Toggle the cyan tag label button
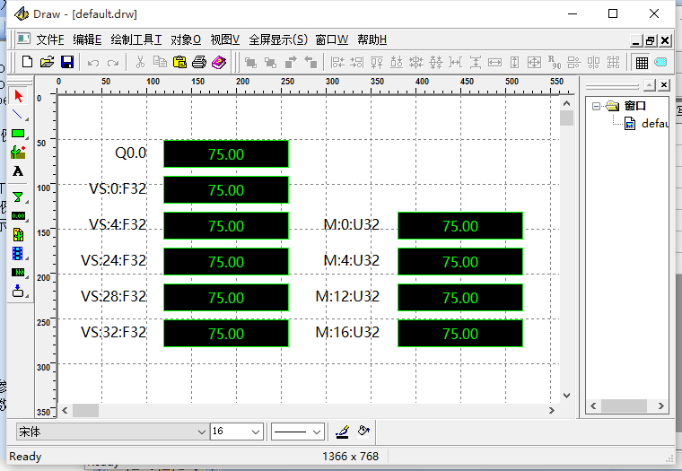 pyautogui.click(x=660, y=62)
